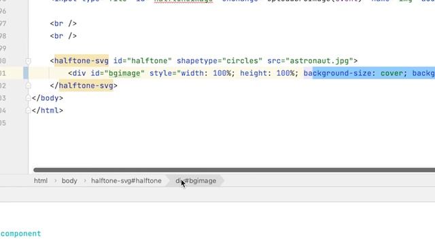Select the div#bgimage breadcrumb
Screen dimensions: 435x244
pos(196,181)
